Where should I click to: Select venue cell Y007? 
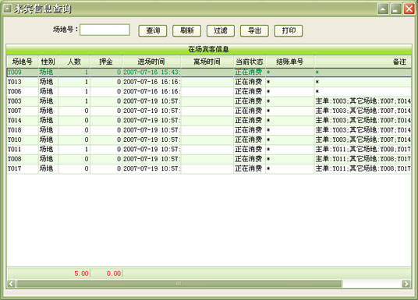pos(23,111)
